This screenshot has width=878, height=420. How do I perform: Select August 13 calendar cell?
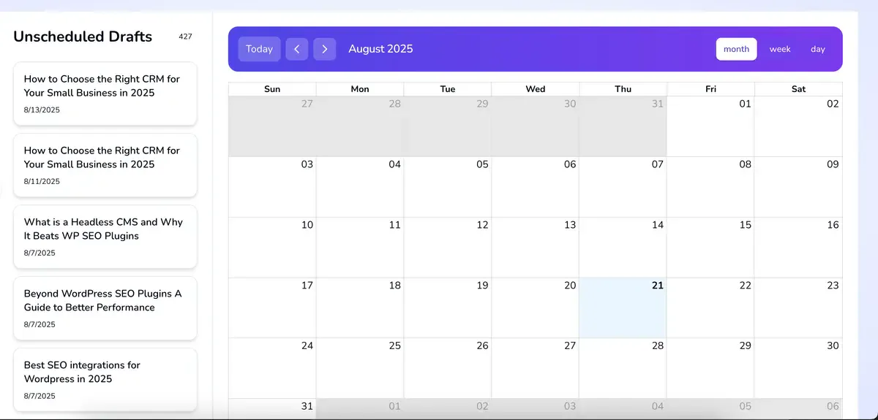tap(536, 248)
